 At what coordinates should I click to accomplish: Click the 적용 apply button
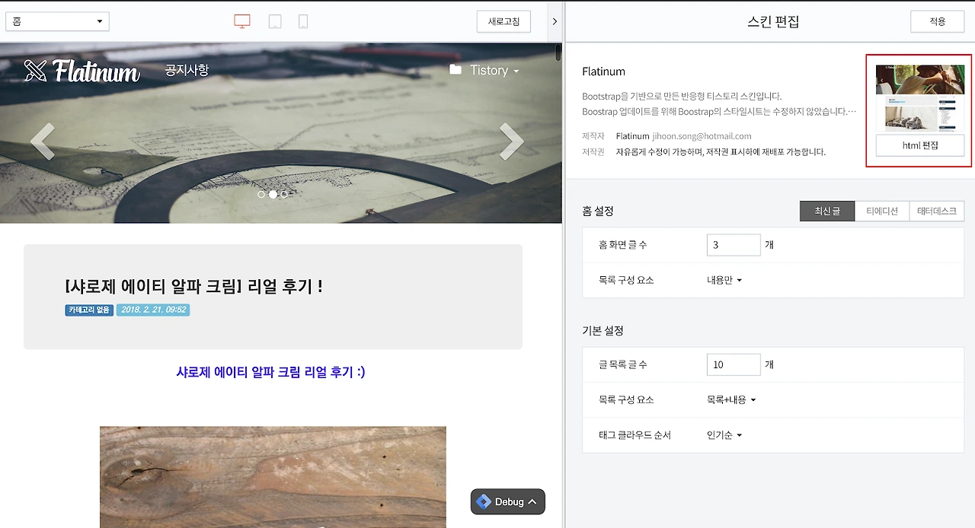pyautogui.click(x=937, y=21)
